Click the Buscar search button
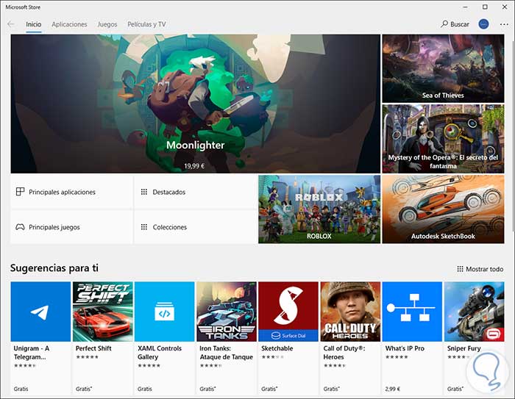This screenshot has height=399, width=515. click(455, 24)
